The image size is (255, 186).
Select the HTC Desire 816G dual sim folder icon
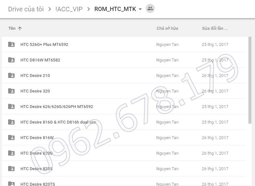pyautogui.click(x=11, y=122)
